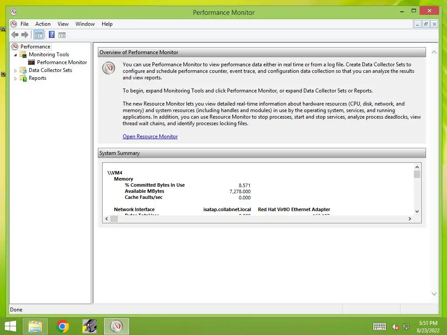Image resolution: width=447 pixels, height=335 pixels.
Task: Click the Performance Monitor icon in menu bar
Action: (x=14, y=24)
